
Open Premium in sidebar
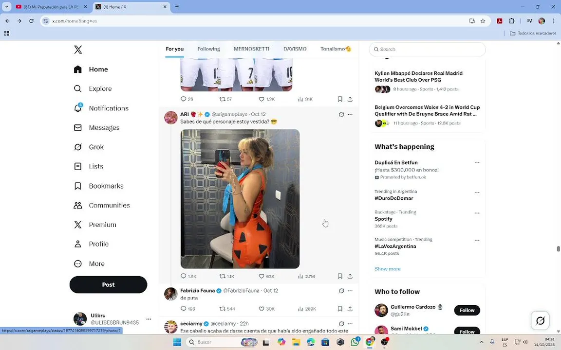click(x=95, y=225)
